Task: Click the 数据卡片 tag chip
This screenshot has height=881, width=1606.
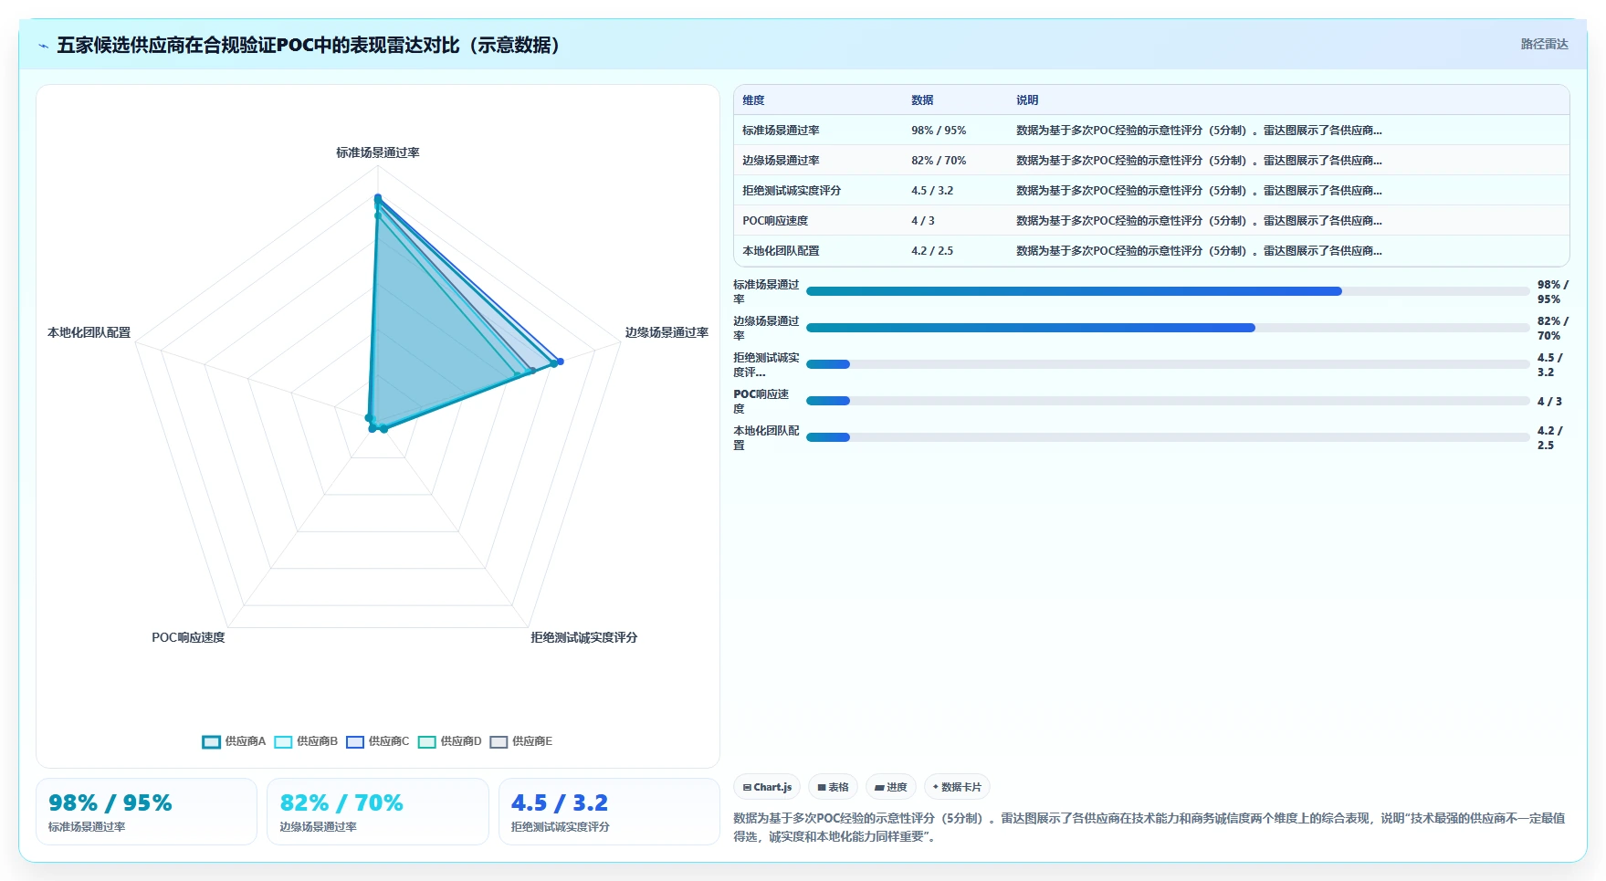Action: tap(957, 787)
